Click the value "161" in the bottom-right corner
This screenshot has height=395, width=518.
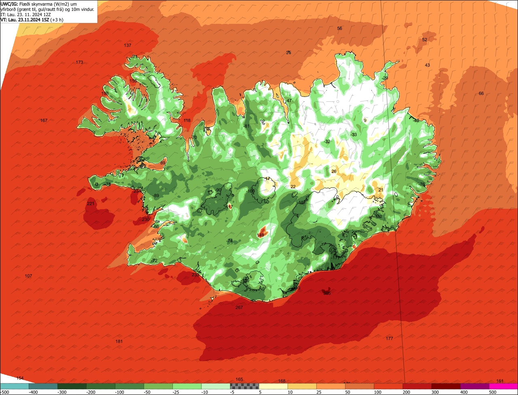point(500,381)
